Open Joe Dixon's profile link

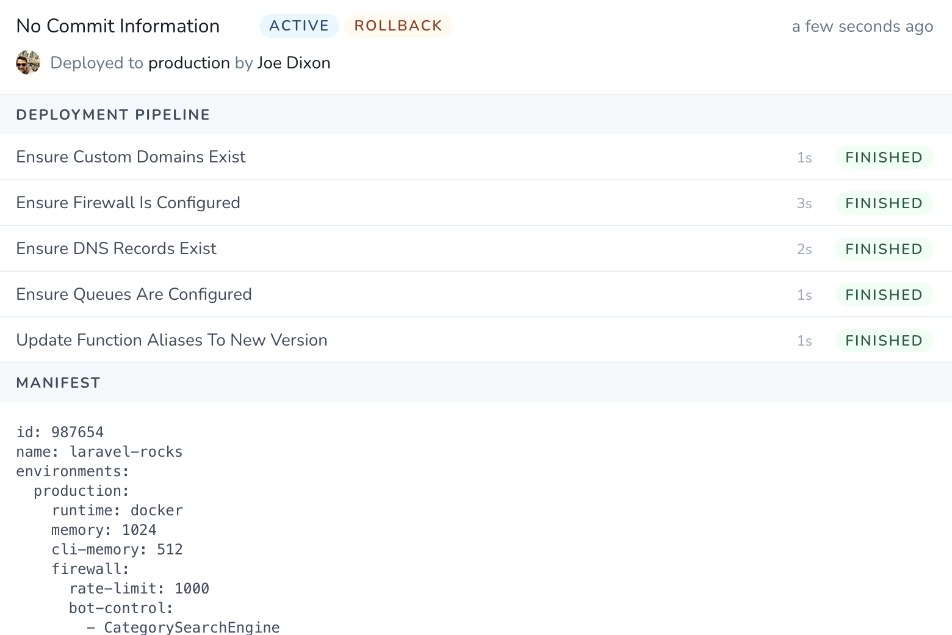(294, 63)
